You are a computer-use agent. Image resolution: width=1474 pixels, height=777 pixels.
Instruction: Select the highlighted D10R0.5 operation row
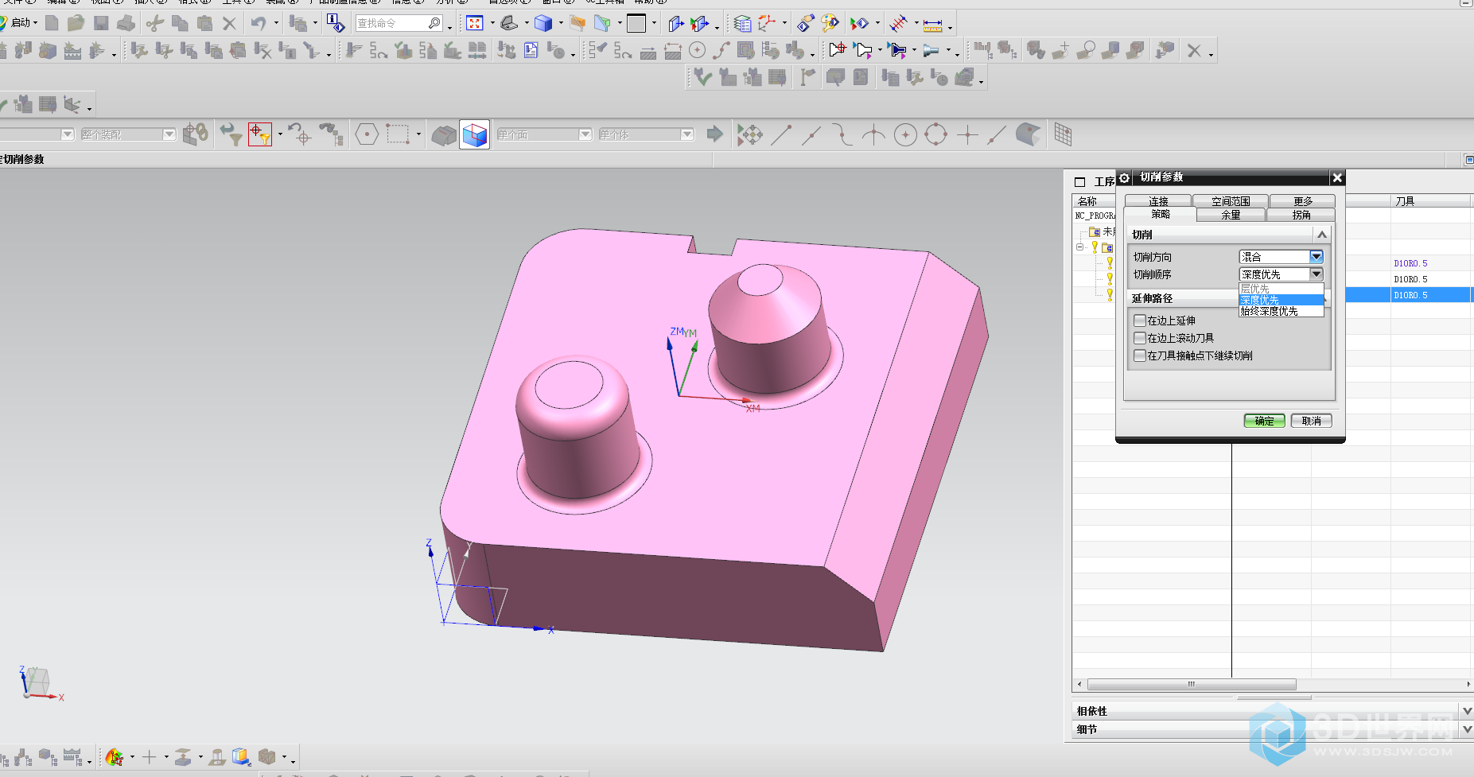(1408, 295)
